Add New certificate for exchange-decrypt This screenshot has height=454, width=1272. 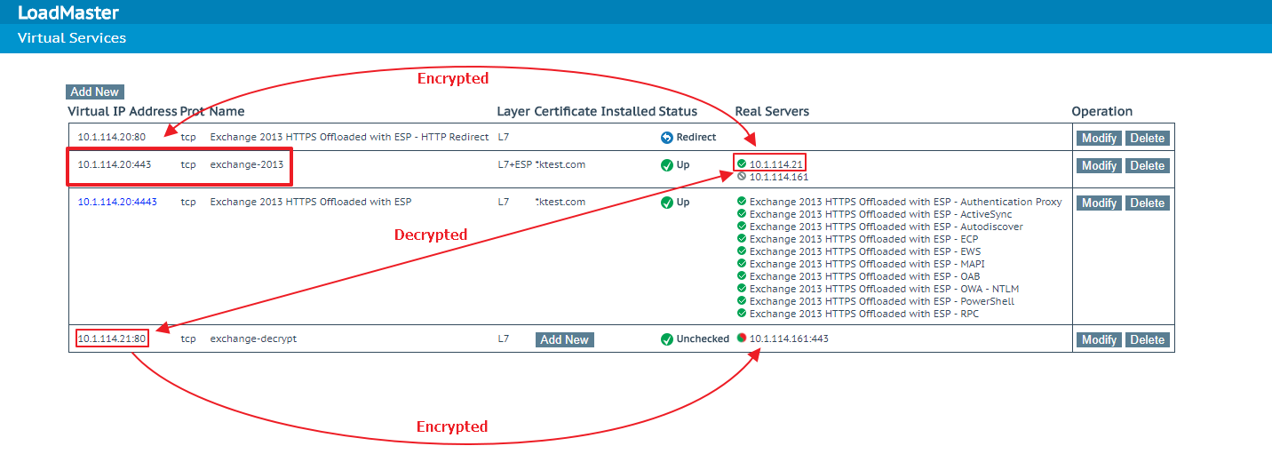pyautogui.click(x=564, y=339)
